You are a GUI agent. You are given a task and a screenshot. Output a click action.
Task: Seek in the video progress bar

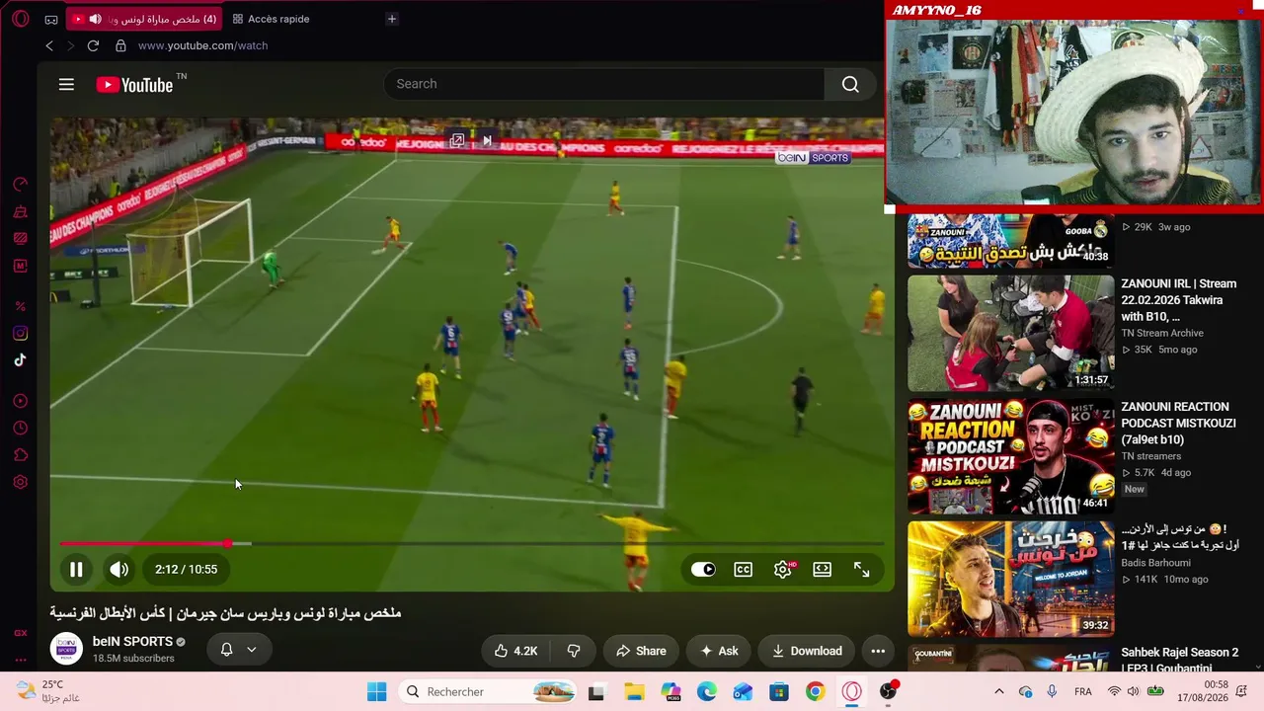pos(471,544)
